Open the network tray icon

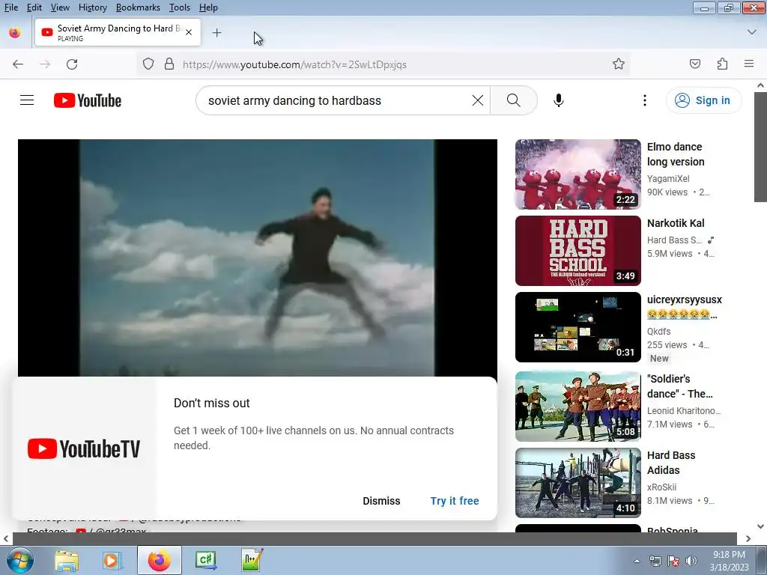(x=655, y=561)
